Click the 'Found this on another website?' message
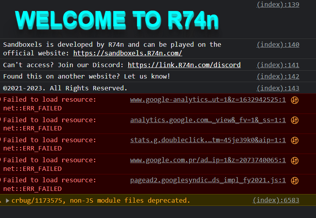 tap(87, 77)
